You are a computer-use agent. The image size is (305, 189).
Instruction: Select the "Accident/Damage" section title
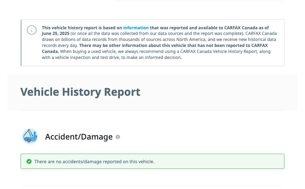coord(79,137)
